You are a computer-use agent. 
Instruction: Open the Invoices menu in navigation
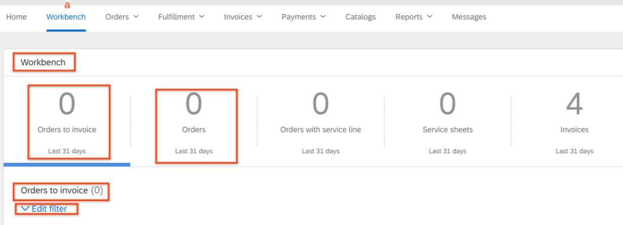pos(243,17)
